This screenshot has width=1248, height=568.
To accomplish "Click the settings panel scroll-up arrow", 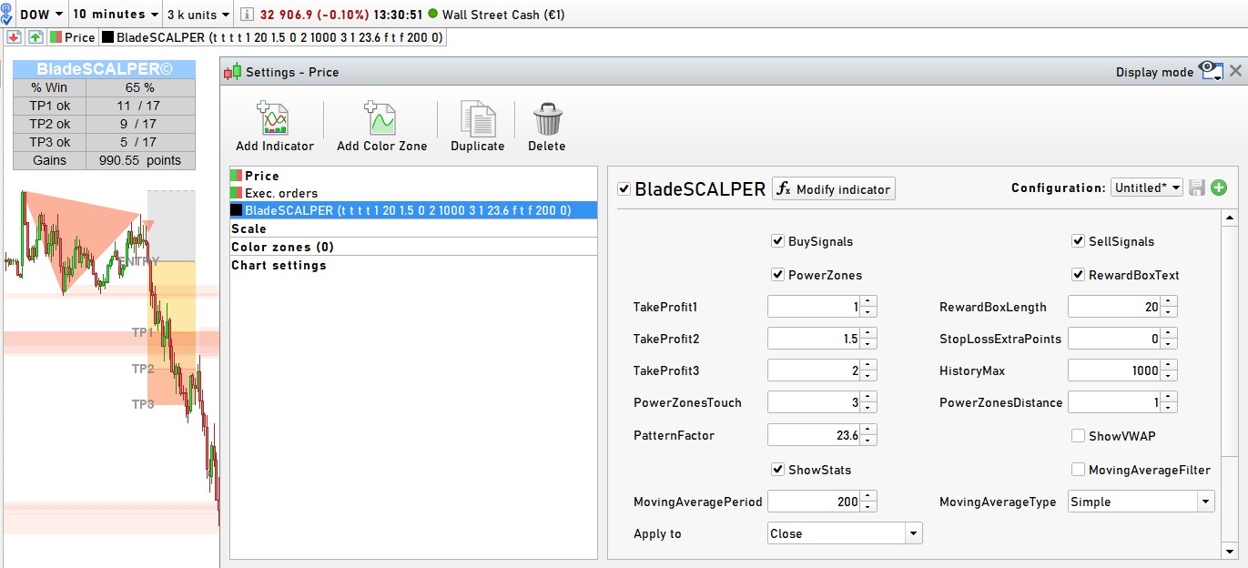I will pos(1229,218).
